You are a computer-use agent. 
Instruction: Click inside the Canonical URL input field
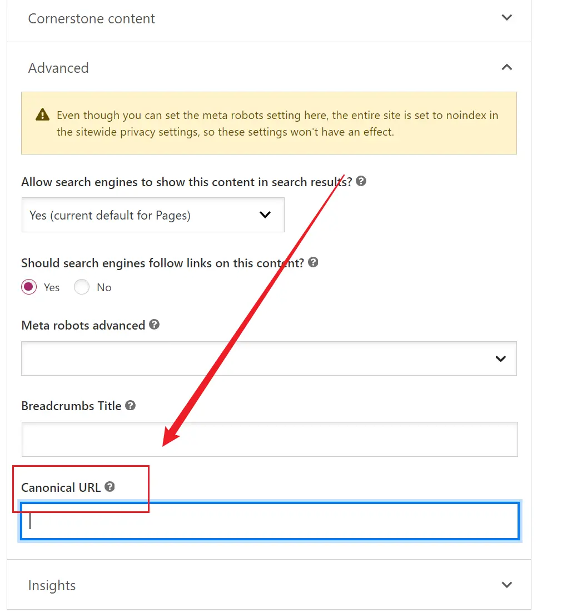[270, 521]
